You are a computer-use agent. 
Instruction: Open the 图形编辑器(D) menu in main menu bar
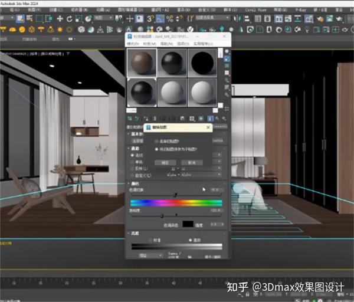[130, 9]
